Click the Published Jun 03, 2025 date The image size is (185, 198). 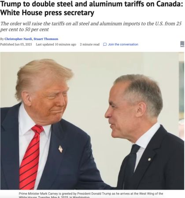coord(16,44)
